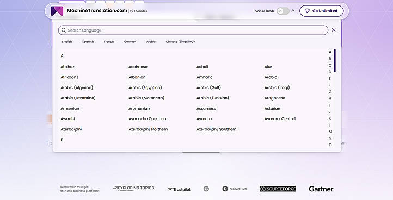Select Spanish quick language shortcut
This screenshot has height=200, width=393.
(x=88, y=42)
